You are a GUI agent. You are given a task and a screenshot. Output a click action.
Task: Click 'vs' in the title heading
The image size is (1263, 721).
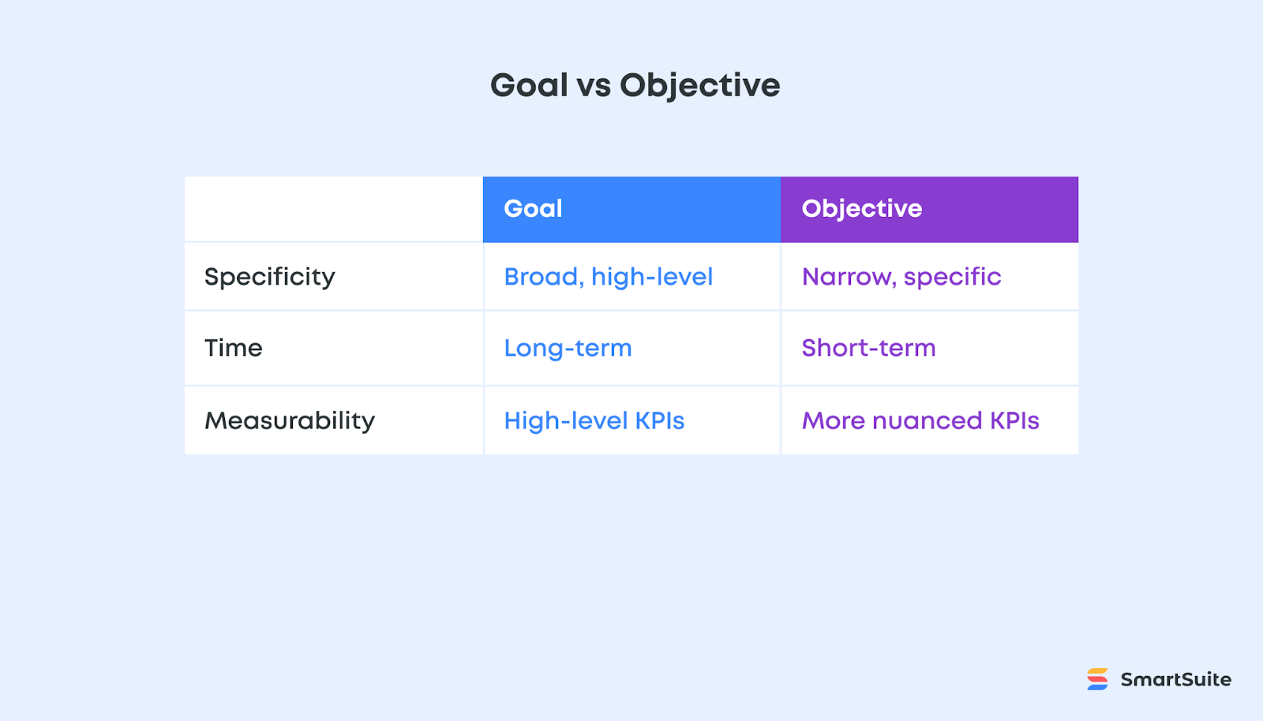click(594, 85)
